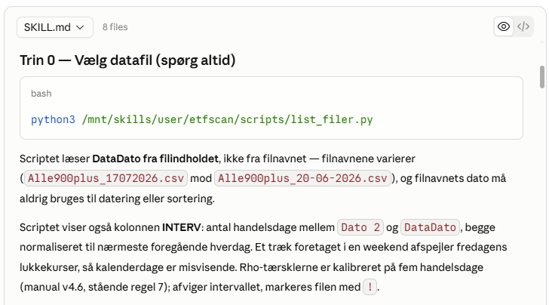Viewport: 549px width, 305px height.
Task: Click the DataDato inline code tag
Action: 430,227
